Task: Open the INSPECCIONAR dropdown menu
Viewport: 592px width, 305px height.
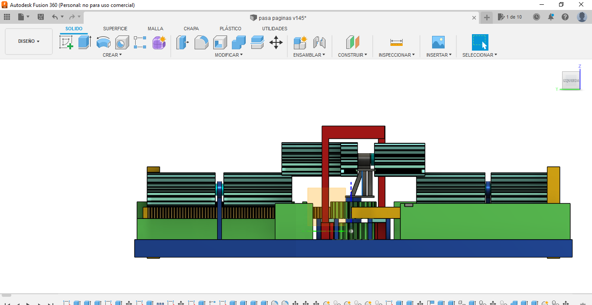Action: (396, 55)
